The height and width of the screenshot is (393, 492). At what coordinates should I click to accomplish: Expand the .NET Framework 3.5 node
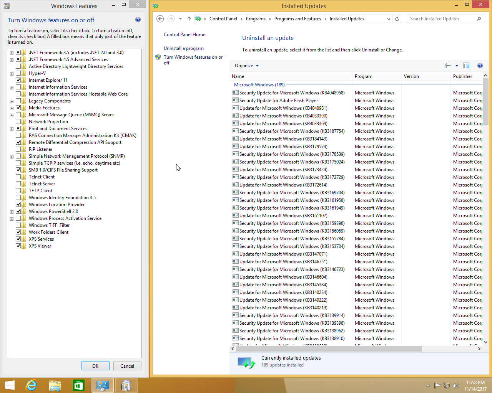pos(12,53)
